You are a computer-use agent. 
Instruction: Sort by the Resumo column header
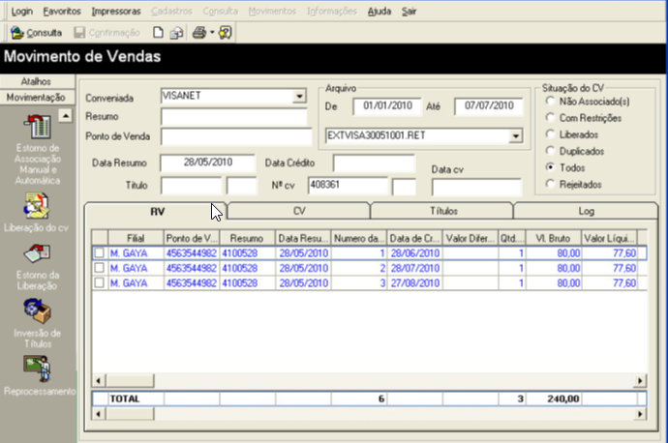247,238
